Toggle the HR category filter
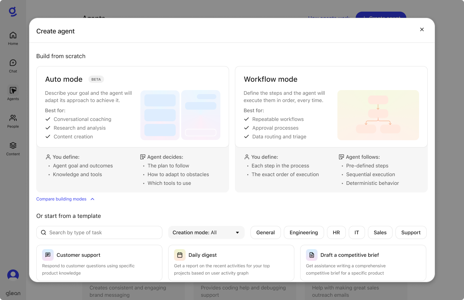The image size is (464, 300). point(336,232)
